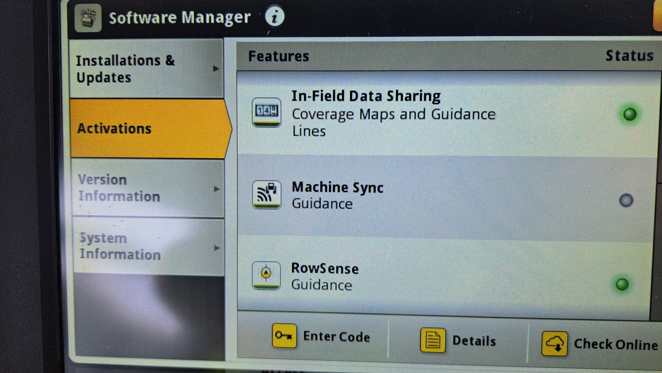The image size is (662, 373).
Task: Open the System Information tab
Action: (149, 247)
